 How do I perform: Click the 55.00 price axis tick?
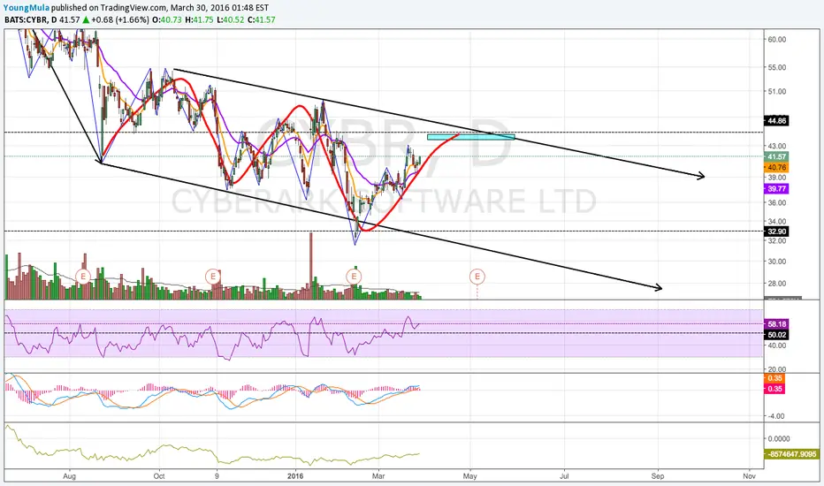click(777, 67)
